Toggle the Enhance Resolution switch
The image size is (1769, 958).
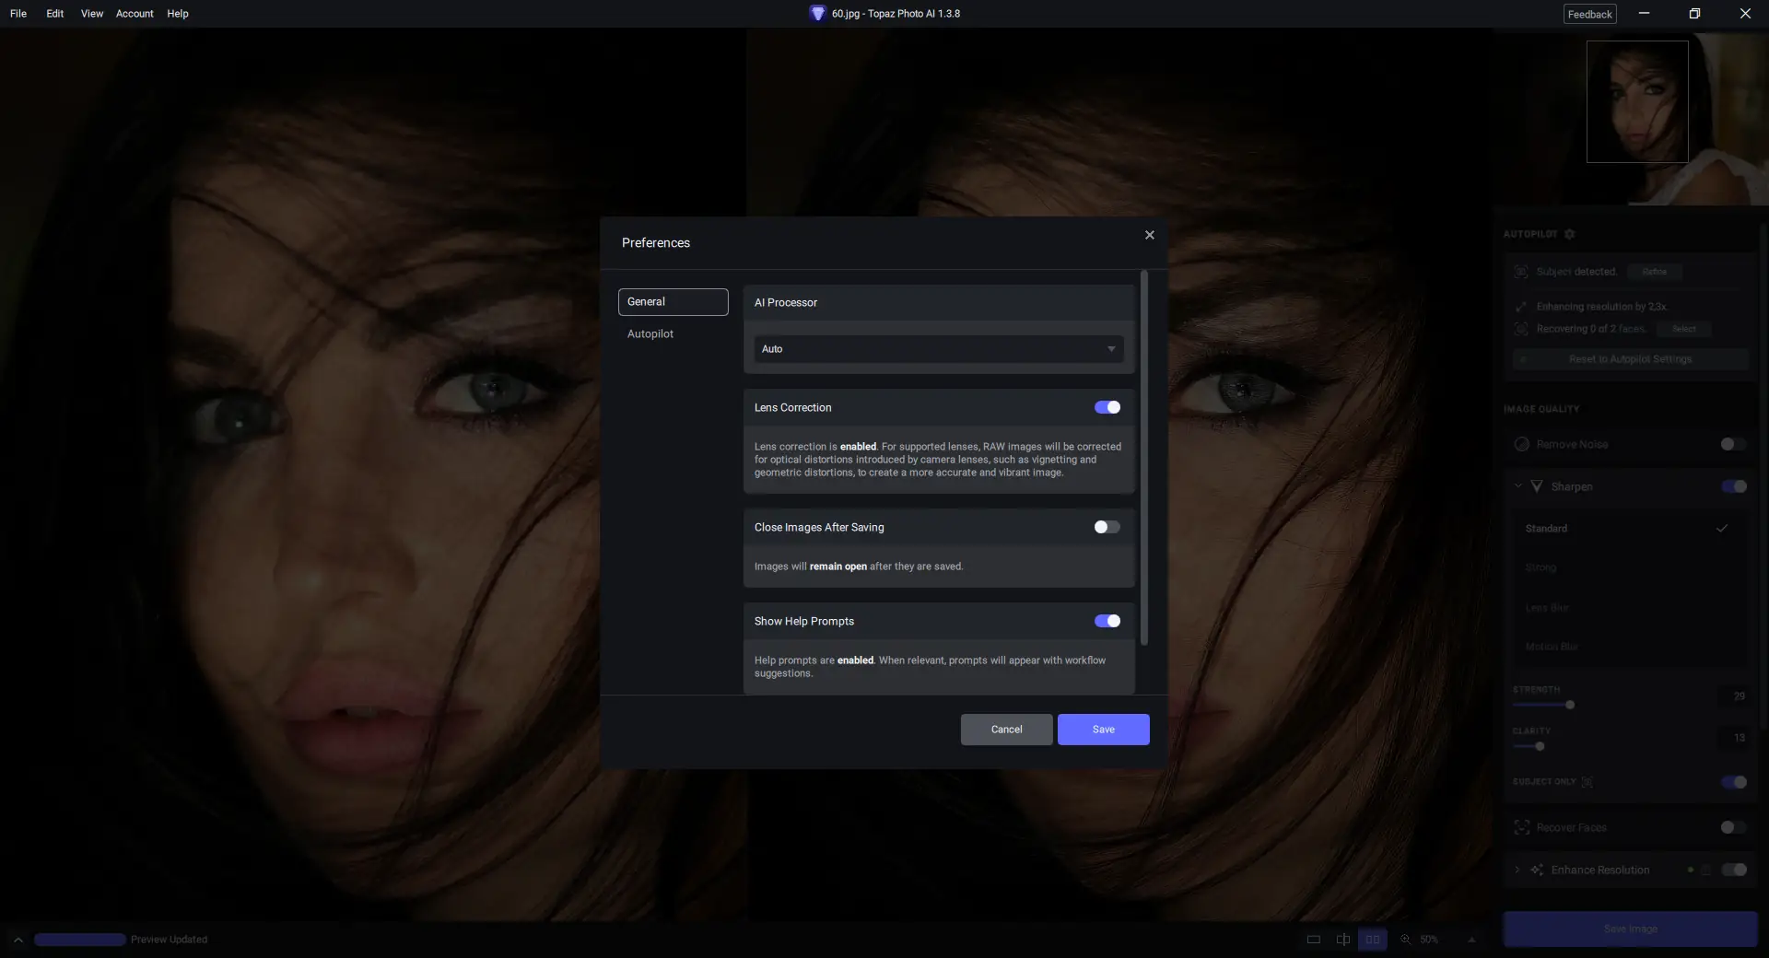tap(1733, 870)
